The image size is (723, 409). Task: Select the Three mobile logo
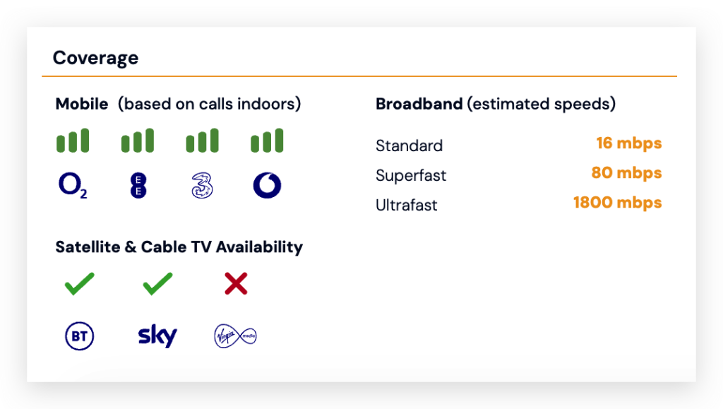tap(203, 185)
